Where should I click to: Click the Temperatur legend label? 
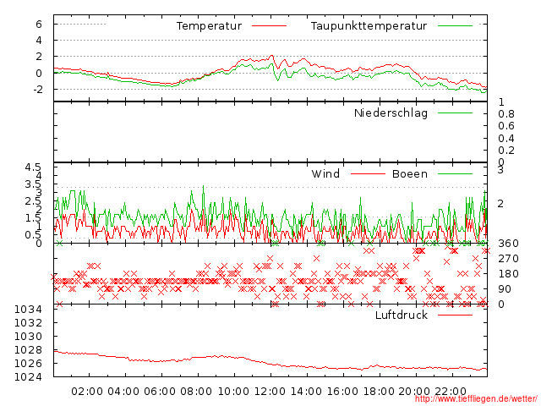(209, 26)
